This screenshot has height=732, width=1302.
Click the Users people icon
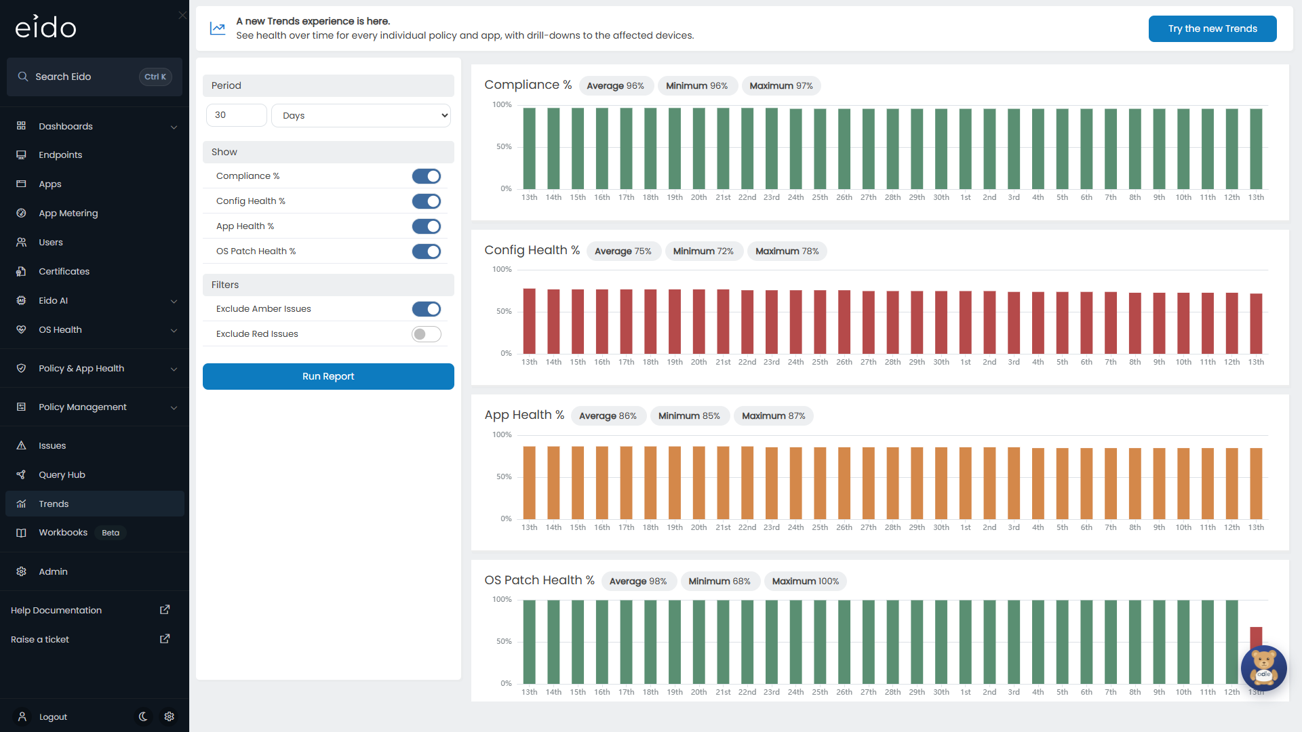21,243
